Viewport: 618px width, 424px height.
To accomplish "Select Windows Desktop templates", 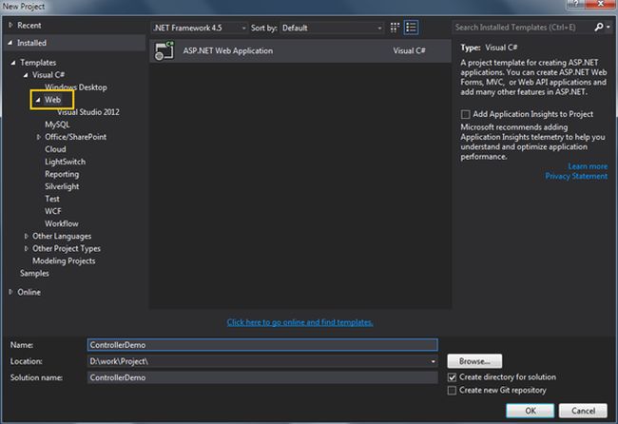I will (76, 87).
